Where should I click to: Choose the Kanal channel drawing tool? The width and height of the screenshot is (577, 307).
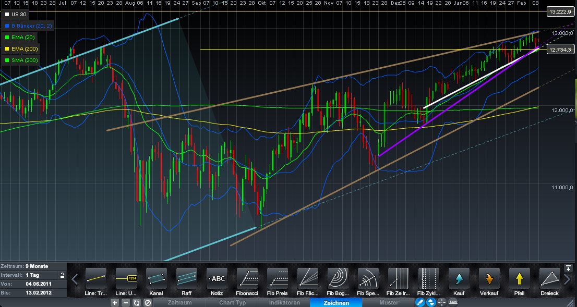coord(157,278)
